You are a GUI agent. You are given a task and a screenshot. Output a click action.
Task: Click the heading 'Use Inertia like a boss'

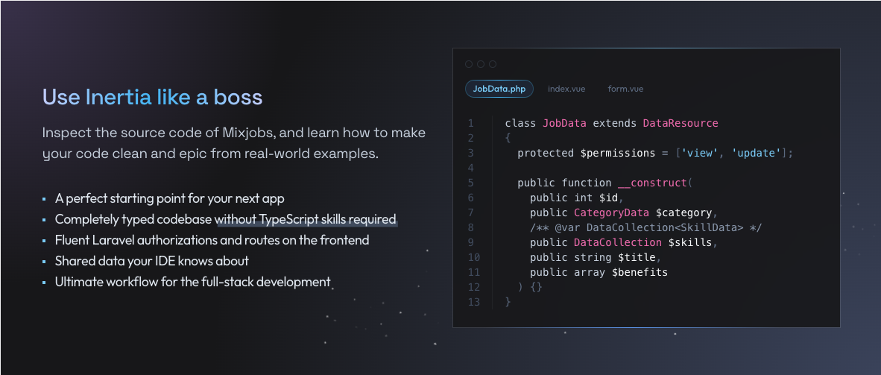click(x=153, y=97)
